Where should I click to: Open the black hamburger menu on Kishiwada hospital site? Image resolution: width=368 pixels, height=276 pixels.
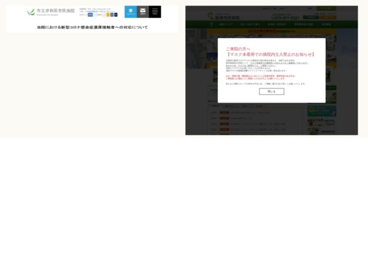point(155,12)
